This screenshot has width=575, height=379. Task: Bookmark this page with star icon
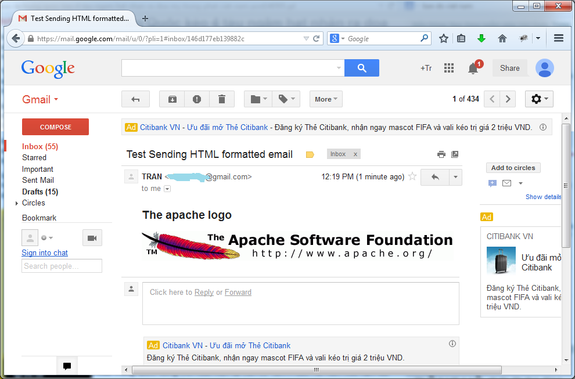coord(443,38)
